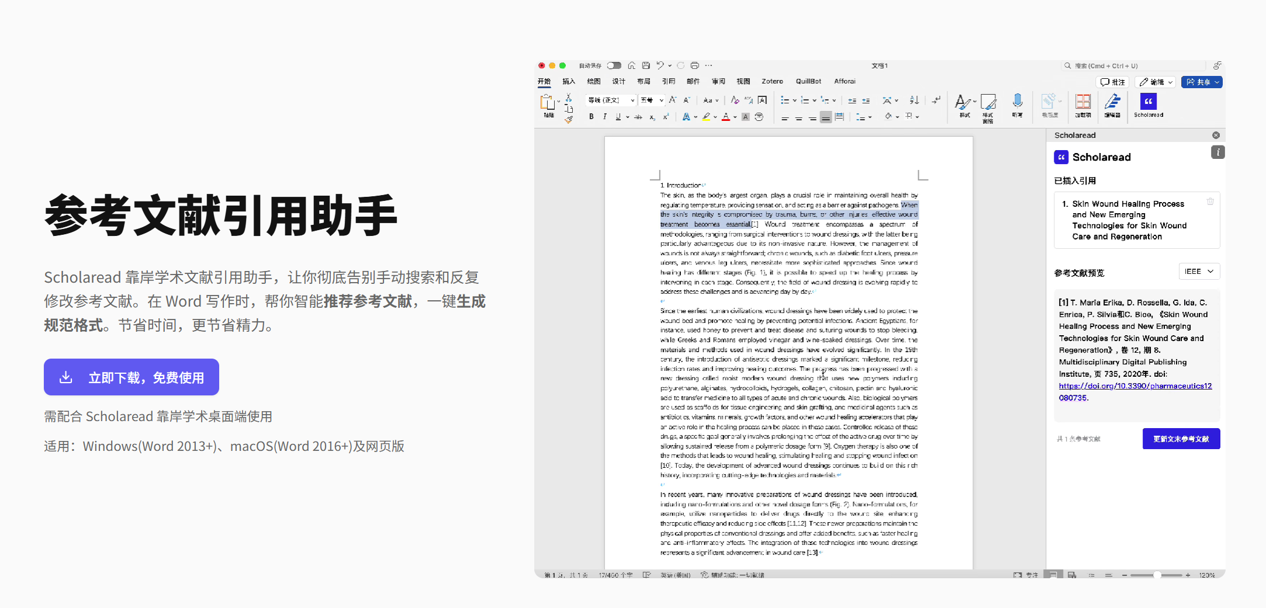The width and height of the screenshot is (1266, 608).
Task: Select the Format Painter brush icon
Action: (569, 119)
